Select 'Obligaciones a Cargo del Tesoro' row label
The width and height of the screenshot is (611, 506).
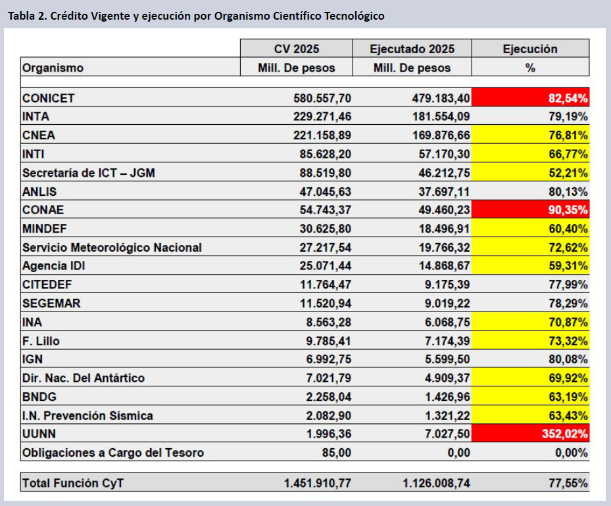tap(113, 453)
